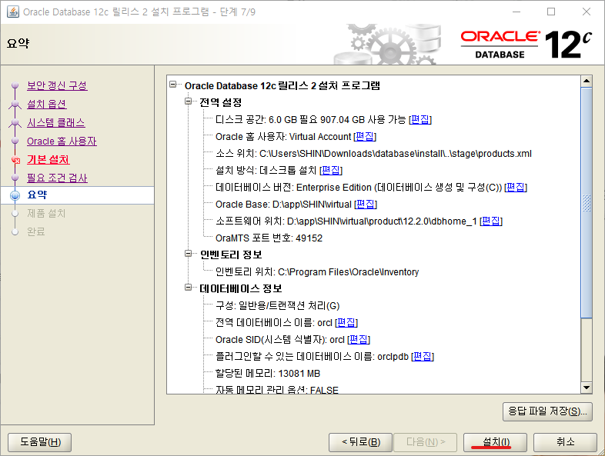Click the 기본 설치 red step marker
Screen dimensions: 605x456
pyautogui.click(x=15, y=160)
